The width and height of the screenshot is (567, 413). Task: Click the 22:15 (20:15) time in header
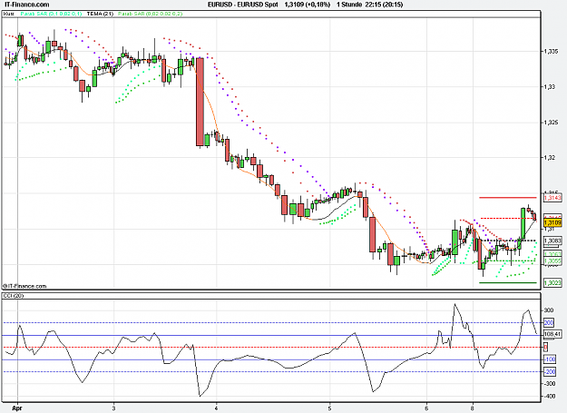point(384,5)
